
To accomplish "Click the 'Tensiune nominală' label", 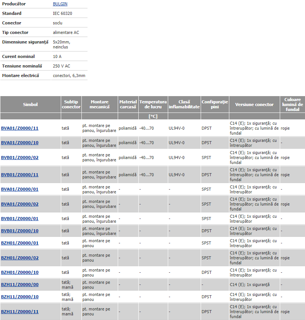I will coord(22,66).
